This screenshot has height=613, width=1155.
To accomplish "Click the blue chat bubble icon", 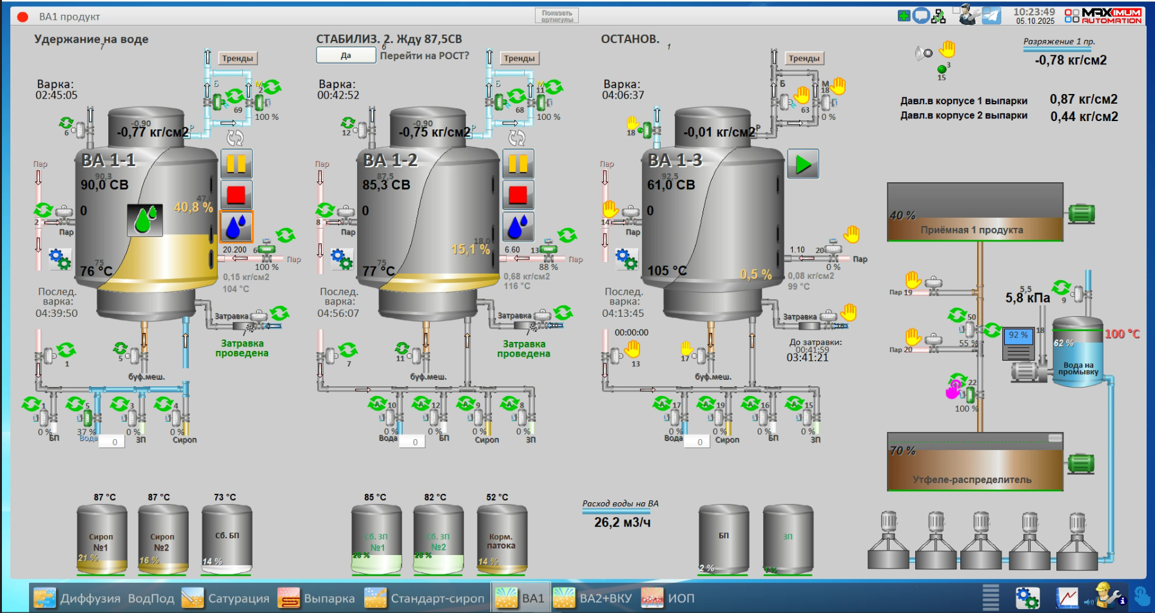I will (921, 16).
